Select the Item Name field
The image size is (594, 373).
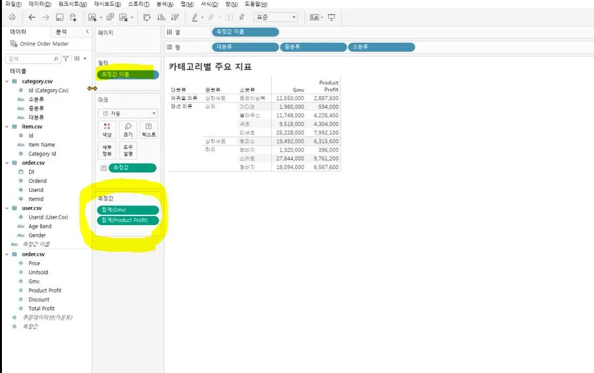41,145
